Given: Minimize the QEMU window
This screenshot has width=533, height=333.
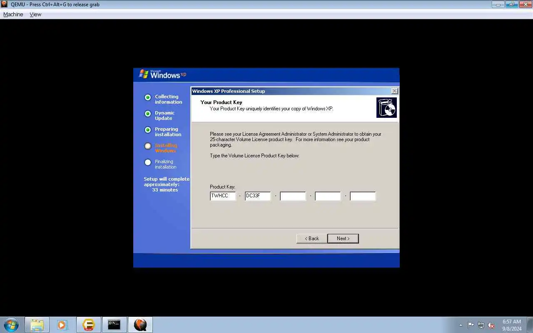Looking at the screenshot, I should point(498,5).
